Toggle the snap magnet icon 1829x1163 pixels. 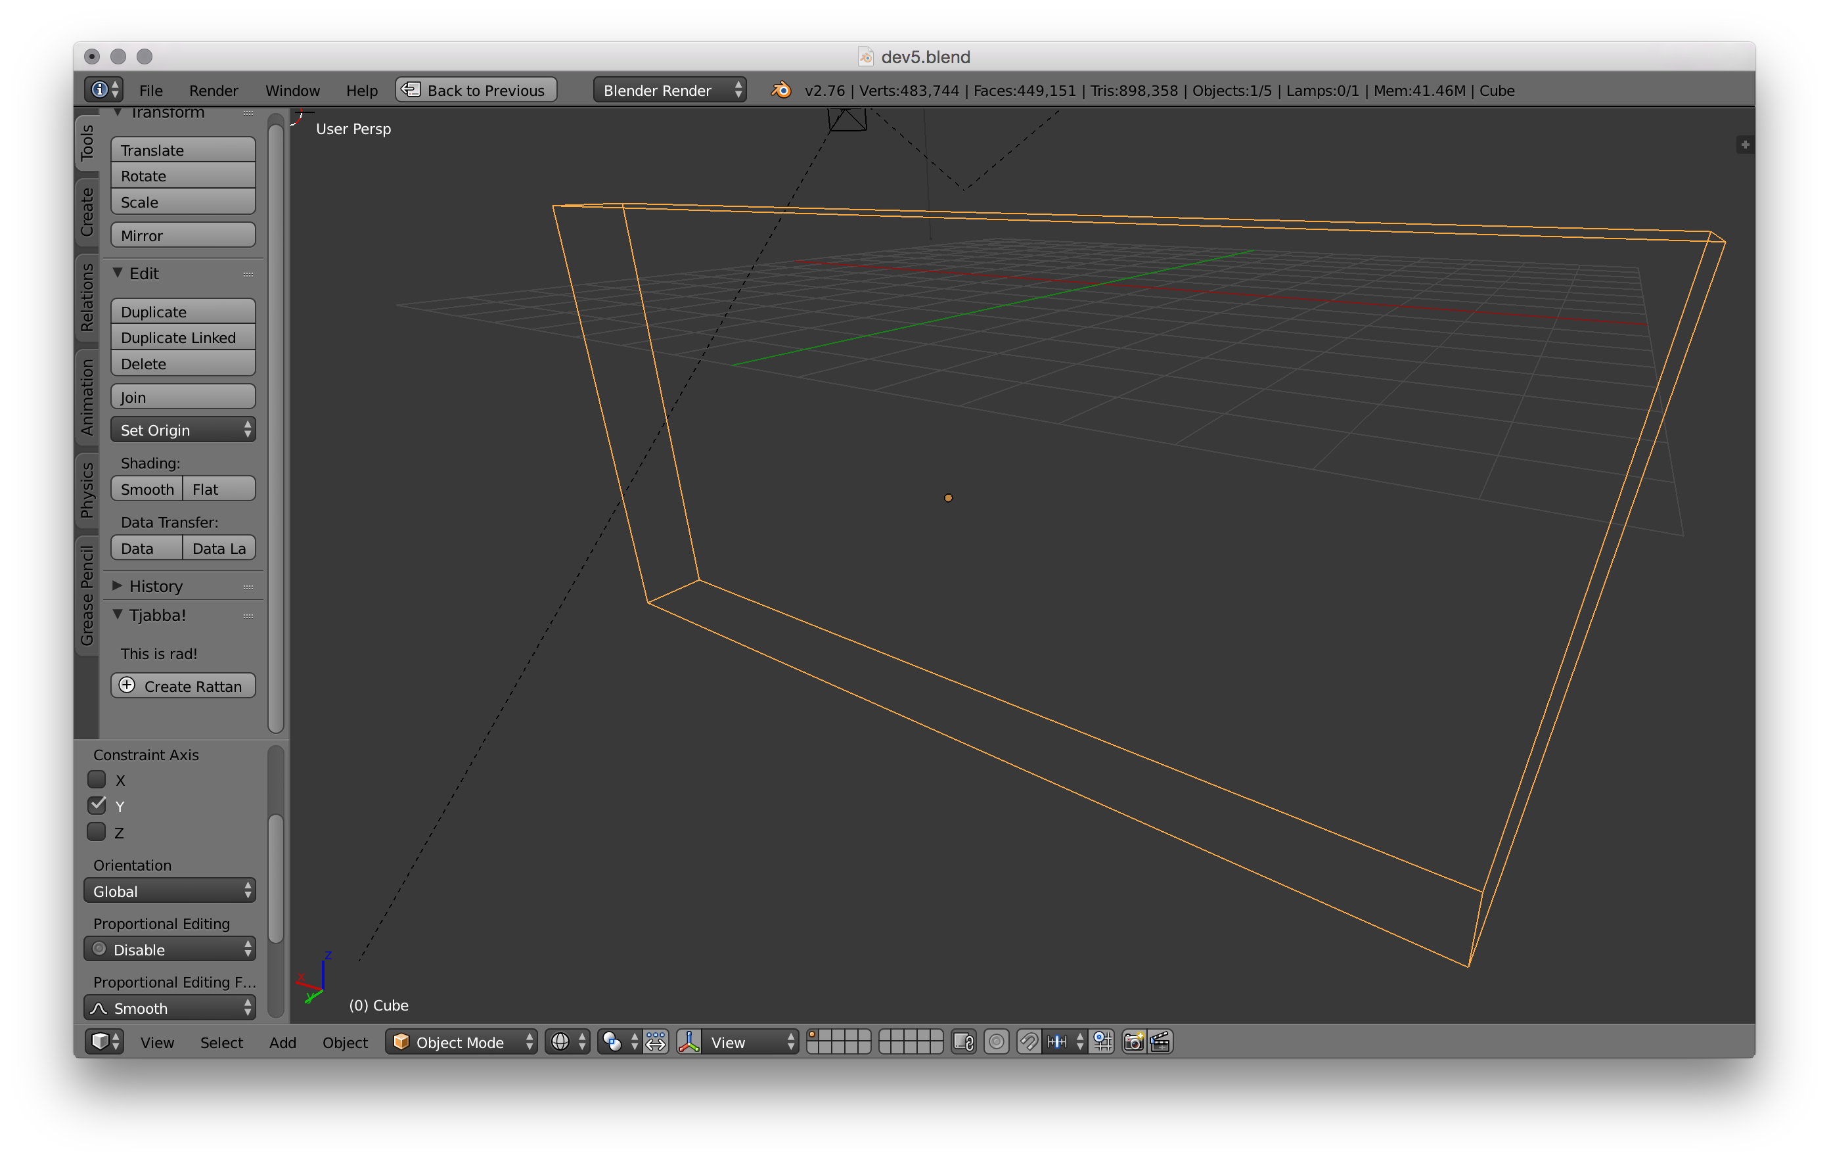click(x=1028, y=1041)
